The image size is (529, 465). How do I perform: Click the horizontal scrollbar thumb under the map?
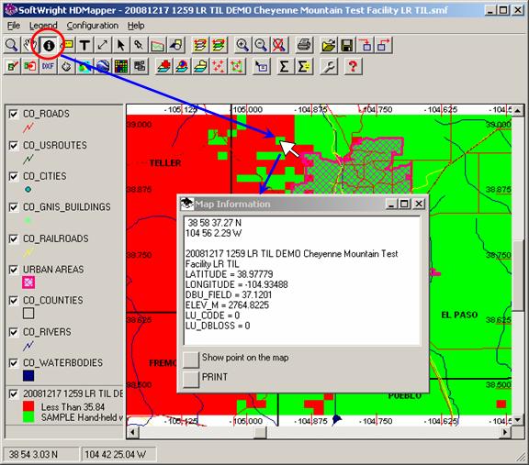point(260,432)
